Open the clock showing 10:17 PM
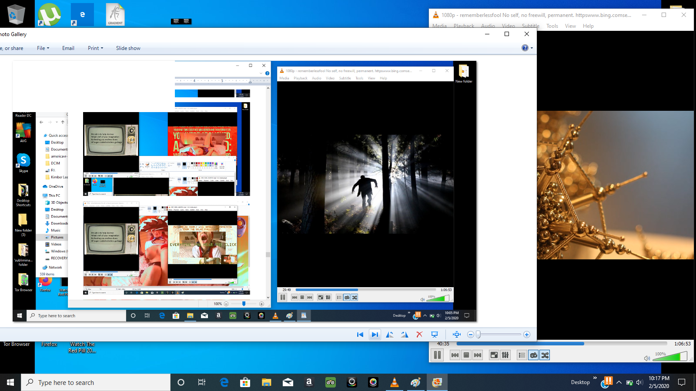Image resolution: width=696 pixels, height=391 pixels. 659,382
